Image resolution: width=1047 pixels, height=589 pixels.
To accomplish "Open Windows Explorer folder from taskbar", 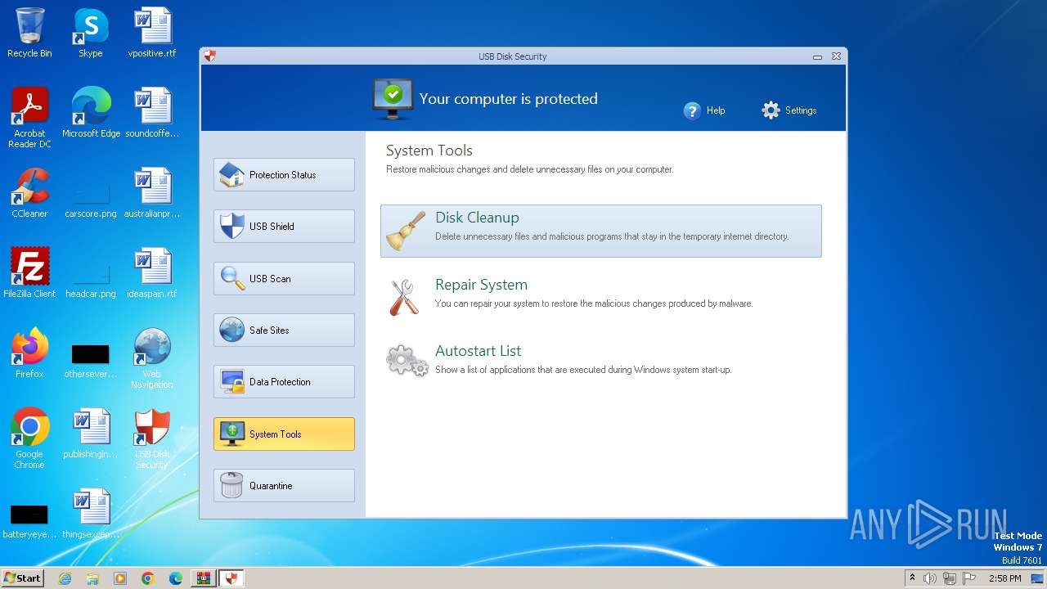I will click(x=92, y=578).
